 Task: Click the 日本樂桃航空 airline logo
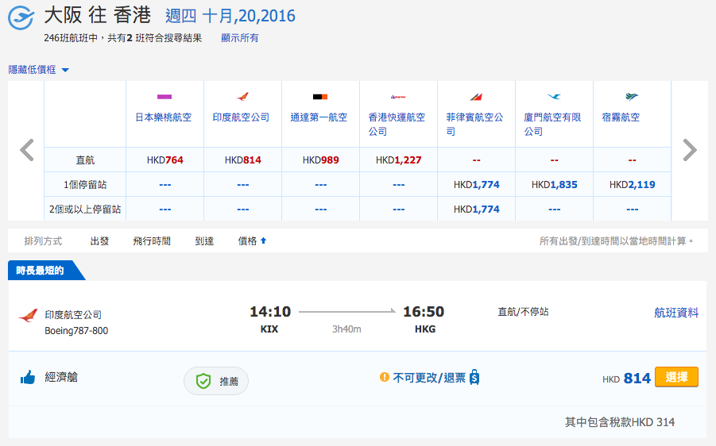coord(164,97)
